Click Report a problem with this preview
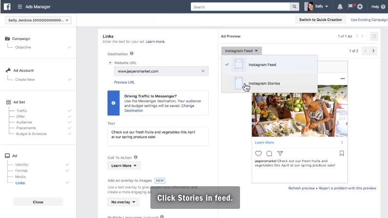388x218 pixels. (x=348, y=188)
